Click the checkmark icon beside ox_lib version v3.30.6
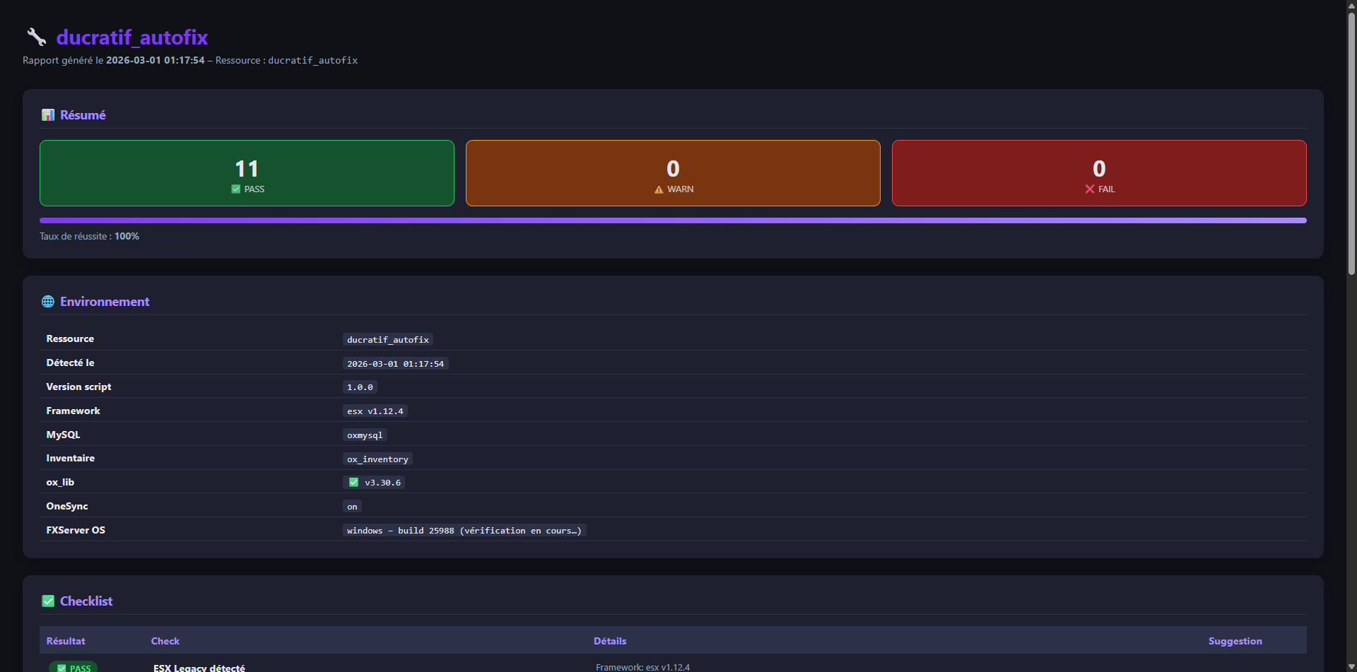 353,482
